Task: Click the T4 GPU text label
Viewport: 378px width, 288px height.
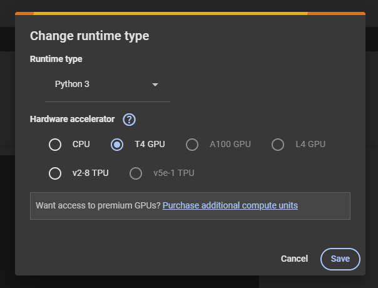Action: tap(150, 145)
